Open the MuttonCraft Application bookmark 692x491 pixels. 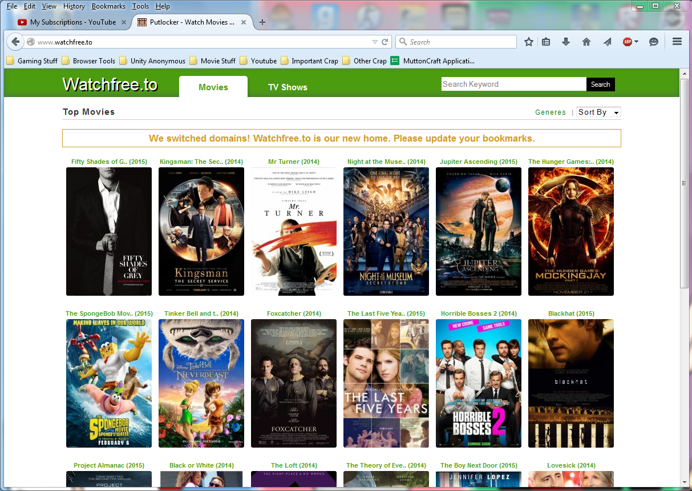click(432, 61)
